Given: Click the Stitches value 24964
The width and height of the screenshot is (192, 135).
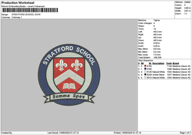Looking at the screenshot, I should [187, 2].
